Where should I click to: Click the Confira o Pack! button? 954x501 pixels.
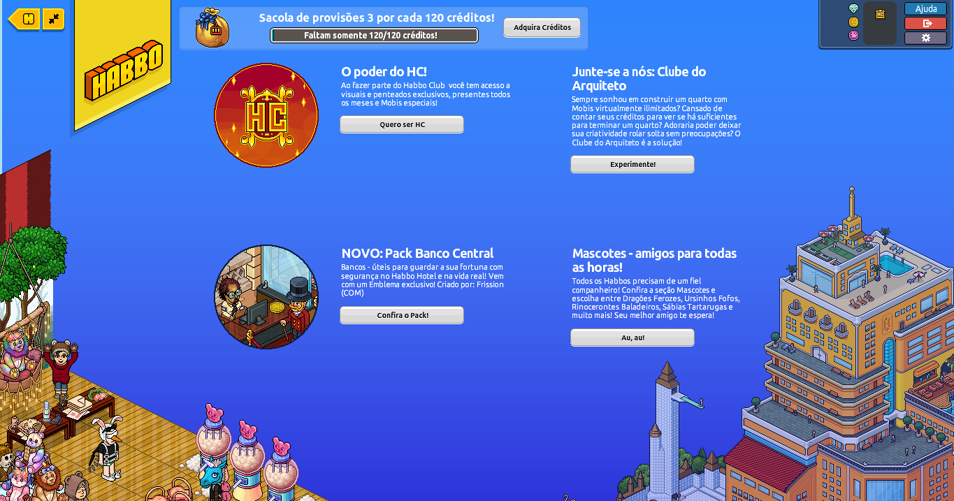click(x=402, y=315)
